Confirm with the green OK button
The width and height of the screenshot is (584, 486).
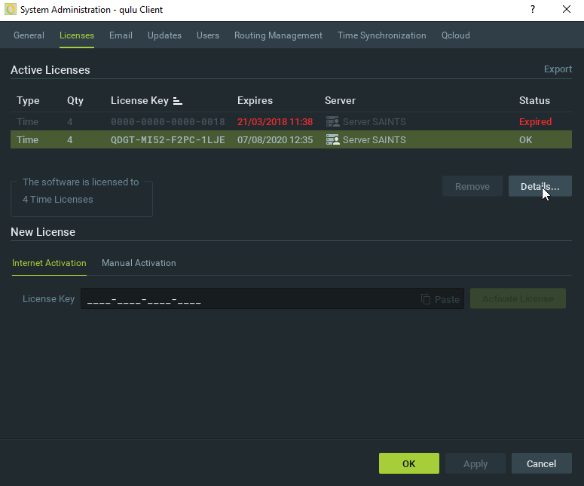409,463
